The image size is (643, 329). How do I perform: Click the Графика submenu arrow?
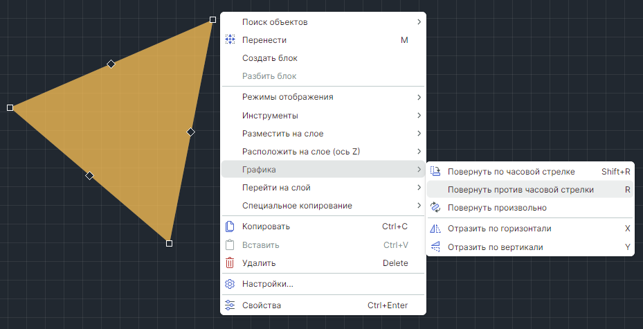pyautogui.click(x=419, y=170)
